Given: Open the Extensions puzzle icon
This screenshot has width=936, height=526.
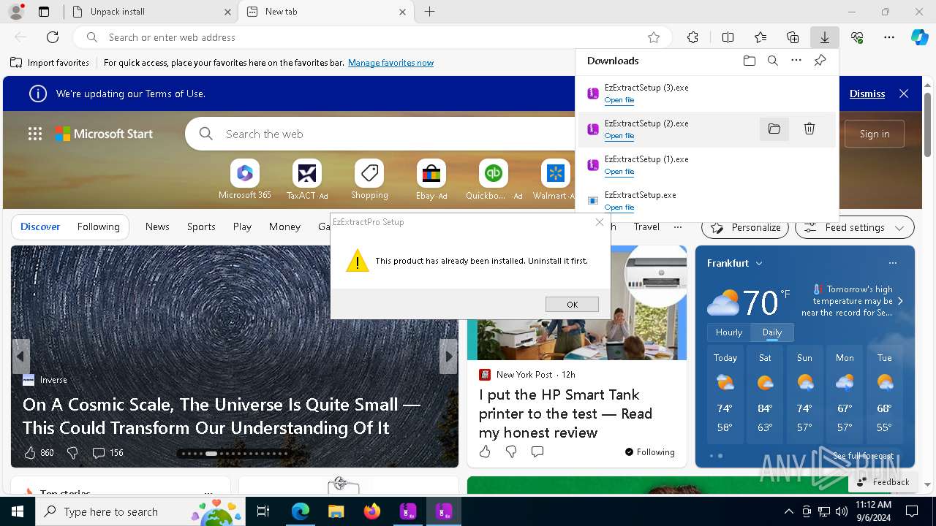Looking at the screenshot, I should point(692,37).
